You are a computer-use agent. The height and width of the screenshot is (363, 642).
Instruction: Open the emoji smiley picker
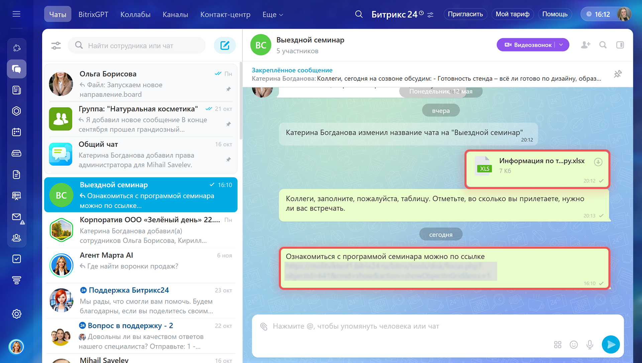point(574,345)
